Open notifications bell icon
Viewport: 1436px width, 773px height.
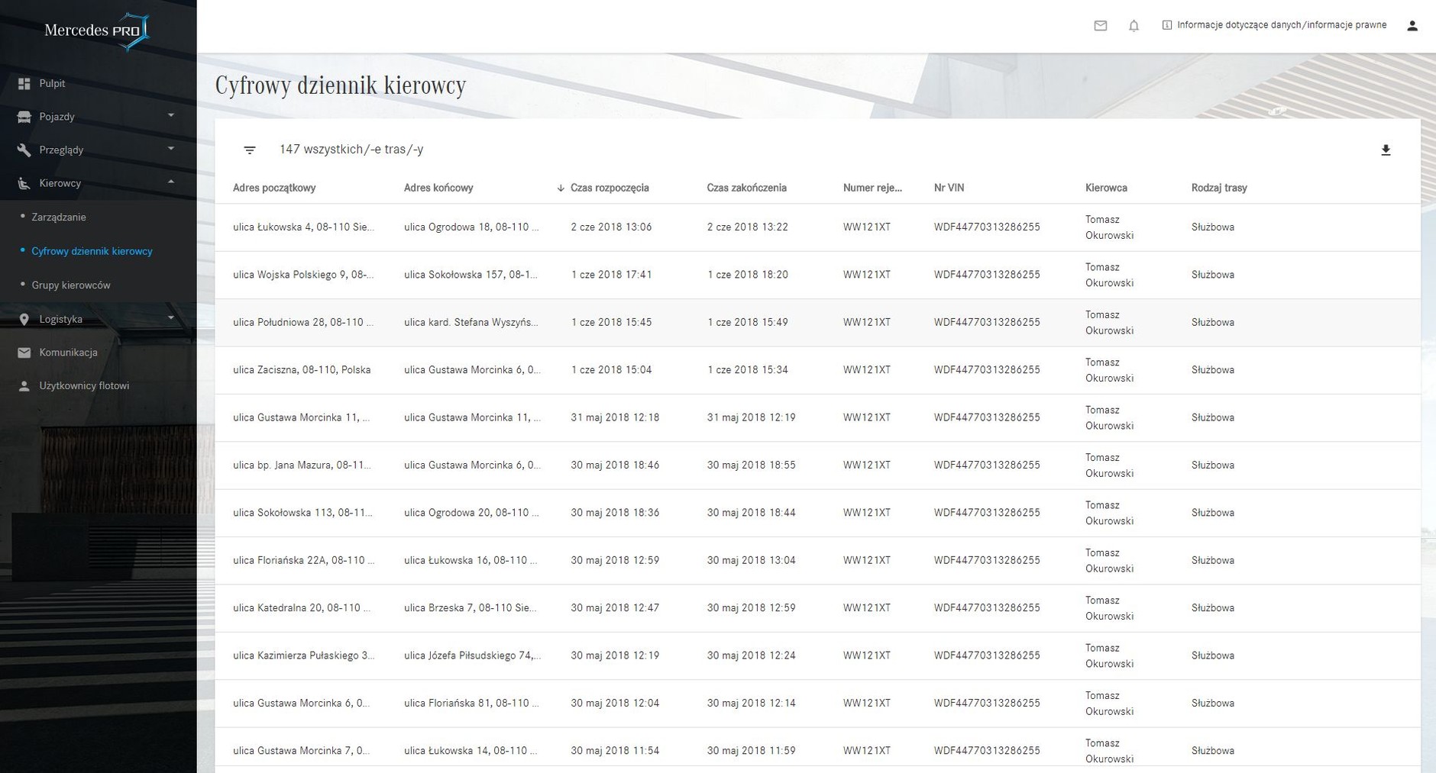pos(1134,26)
